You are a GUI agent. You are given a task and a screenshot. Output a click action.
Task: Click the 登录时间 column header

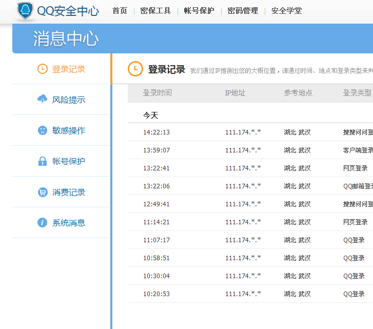point(157,93)
